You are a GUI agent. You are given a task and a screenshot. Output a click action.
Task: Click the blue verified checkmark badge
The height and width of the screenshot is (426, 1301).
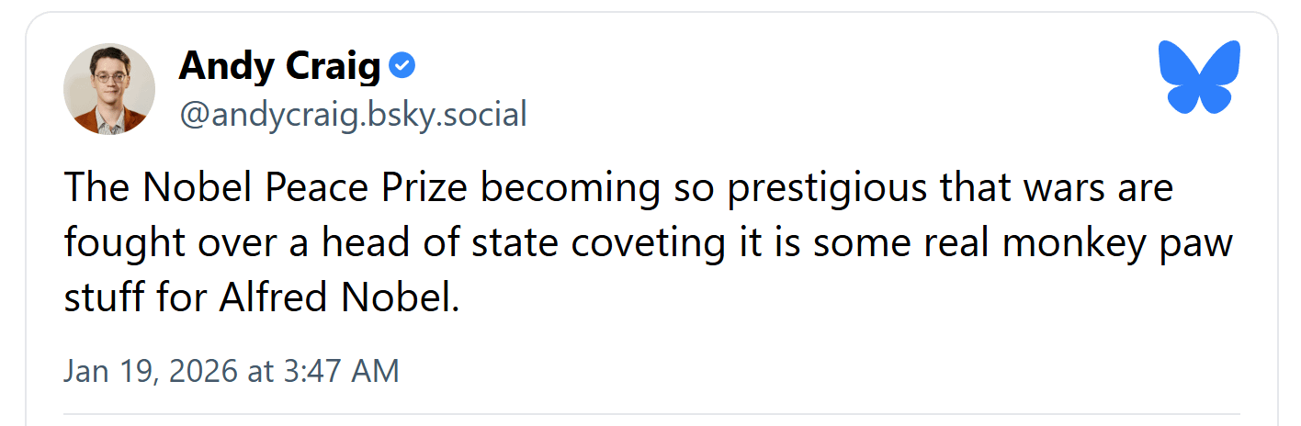click(402, 65)
